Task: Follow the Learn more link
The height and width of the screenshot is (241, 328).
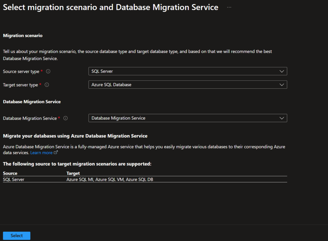Action: pyautogui.click(x=41, y=153)
